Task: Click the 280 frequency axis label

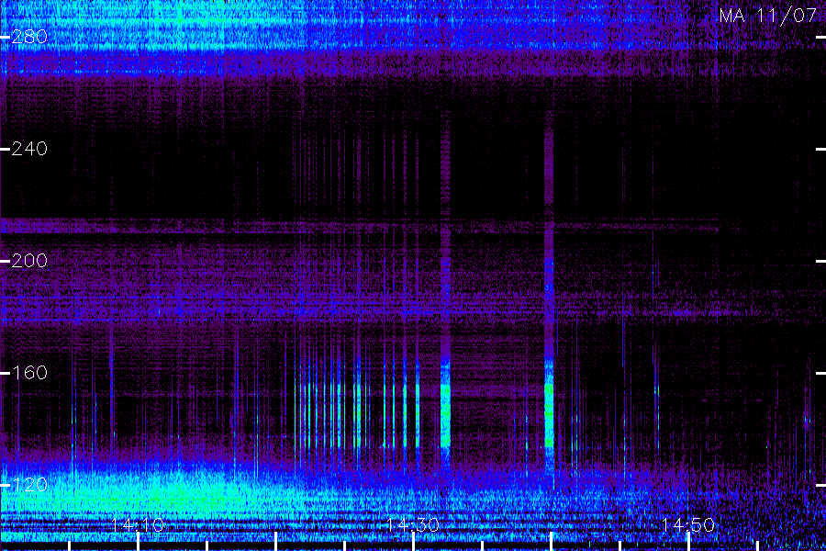Action: pyautogui.click(x=29, y=37)
